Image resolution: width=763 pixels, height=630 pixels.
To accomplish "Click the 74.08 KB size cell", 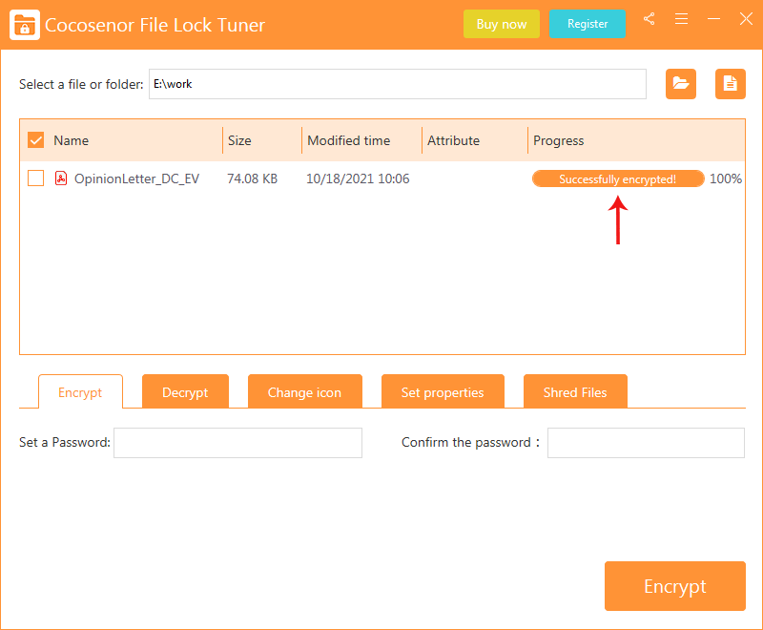I will [x=252, y=178].
